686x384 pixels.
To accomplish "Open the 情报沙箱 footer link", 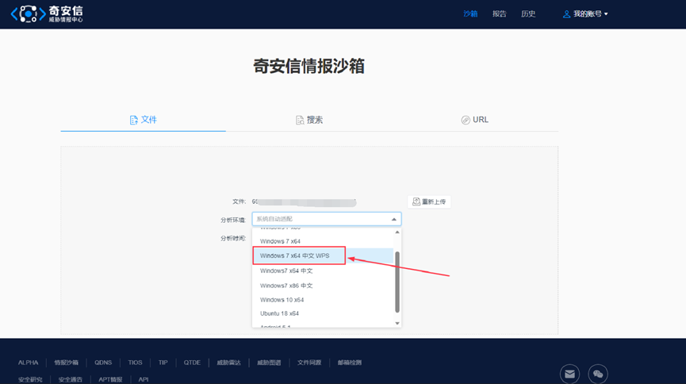I will pyautogui.click(x=66, y=363).
